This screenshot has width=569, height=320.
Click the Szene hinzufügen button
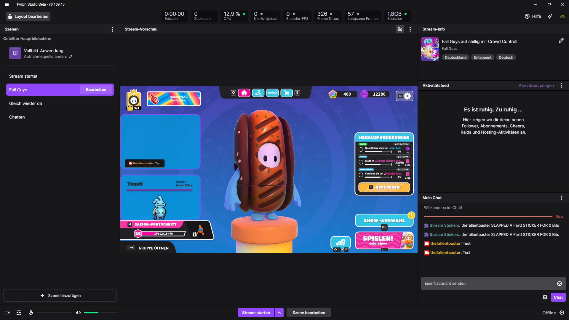click(60, 295)
